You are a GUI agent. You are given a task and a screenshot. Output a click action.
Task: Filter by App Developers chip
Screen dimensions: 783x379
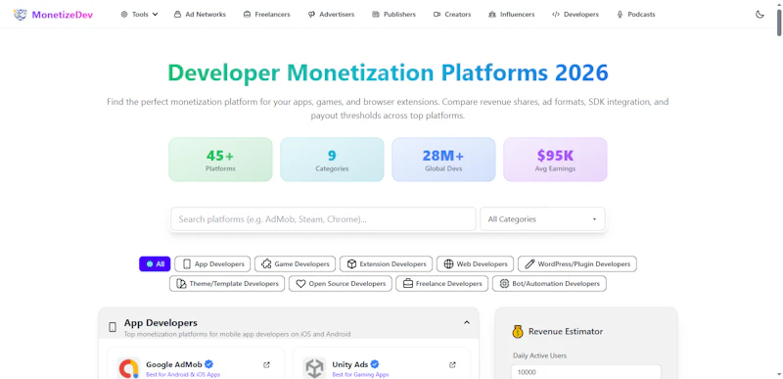(212, 264)
